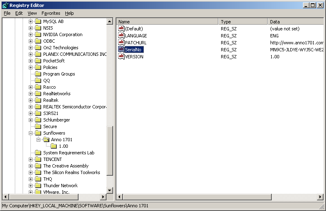Collapse the Sunflowers tree node
326x211 pixels.
point(31,133)
